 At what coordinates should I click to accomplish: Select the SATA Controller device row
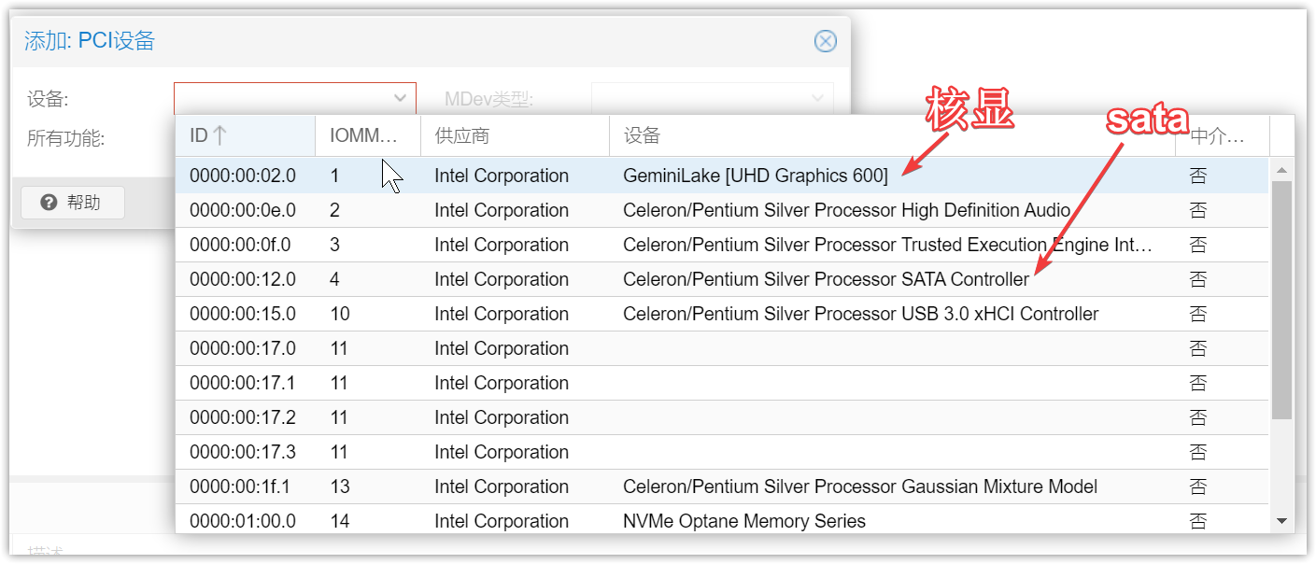pyautogui.click(x=826, y=280)
